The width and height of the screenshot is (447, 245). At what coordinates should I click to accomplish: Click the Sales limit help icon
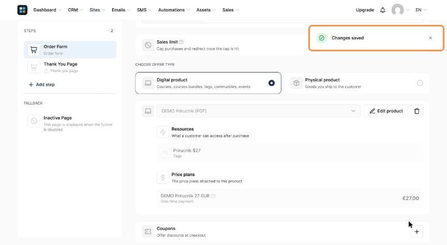[181, 42]
